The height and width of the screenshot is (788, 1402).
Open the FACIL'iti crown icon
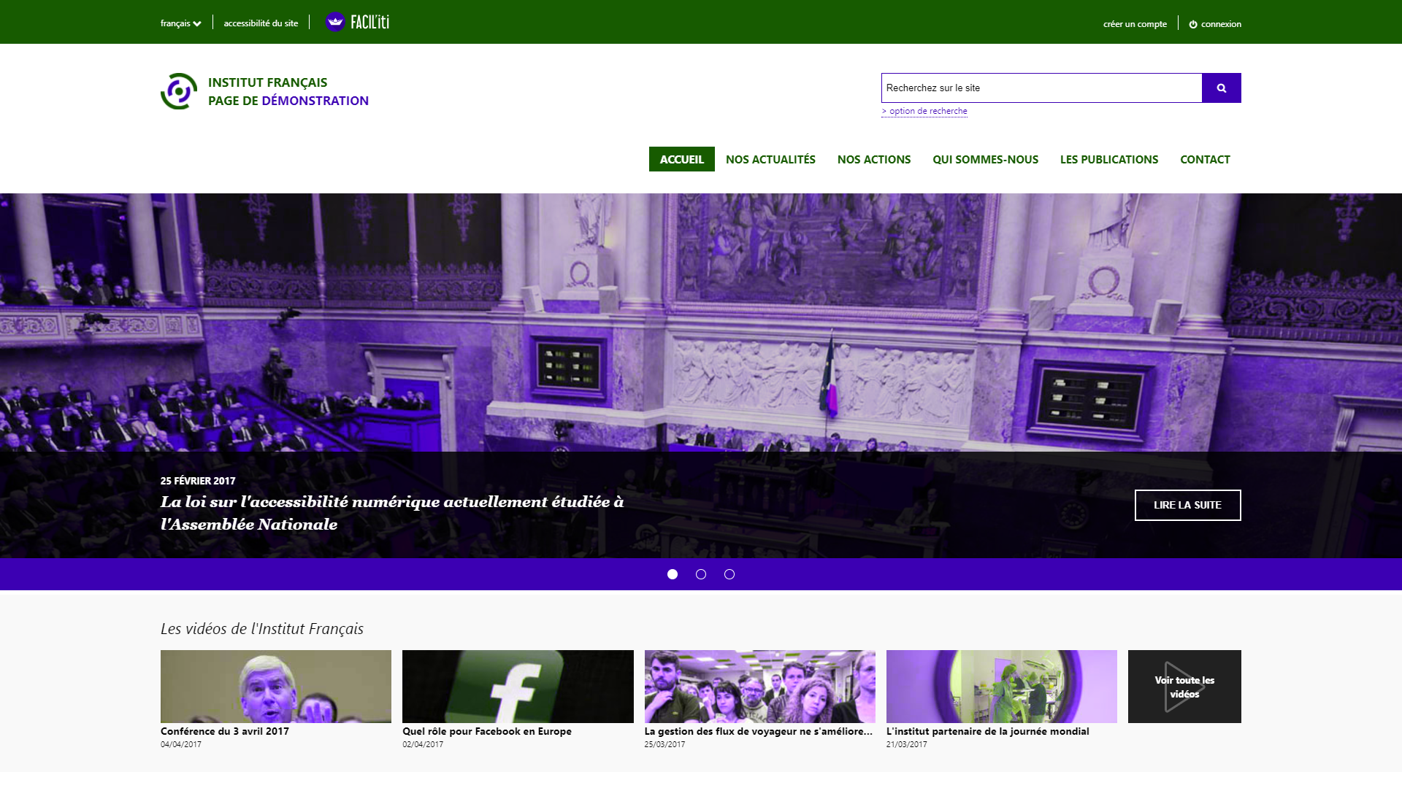coord(335,22)
